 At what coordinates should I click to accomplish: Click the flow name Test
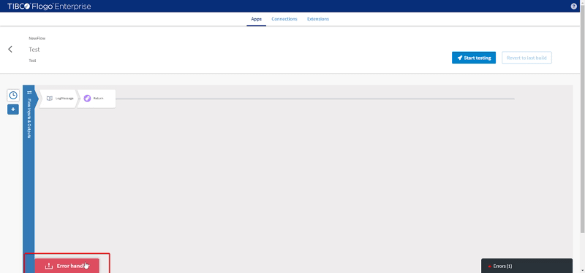pos(34,50)
